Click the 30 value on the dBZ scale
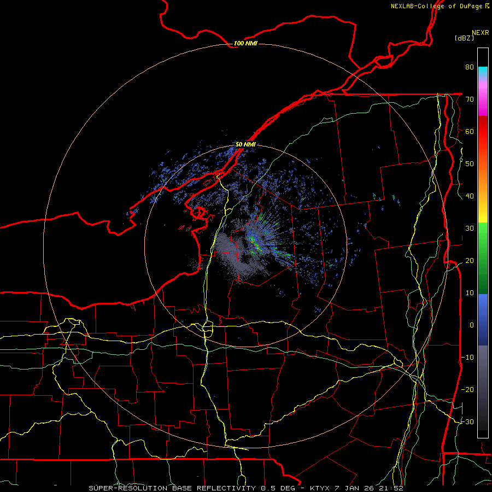 tap(470, 229)
